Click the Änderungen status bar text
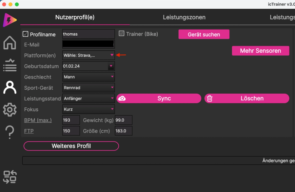The width and height of the screenshot is (295, 192). 278,161
